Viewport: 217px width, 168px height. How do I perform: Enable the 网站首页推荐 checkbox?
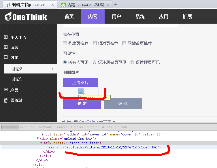(124, 43)
